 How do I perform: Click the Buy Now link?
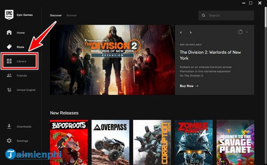click(189, 86)
